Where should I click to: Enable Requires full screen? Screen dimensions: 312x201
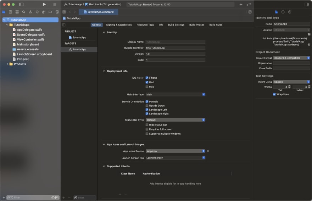click(x=147, y=129)
